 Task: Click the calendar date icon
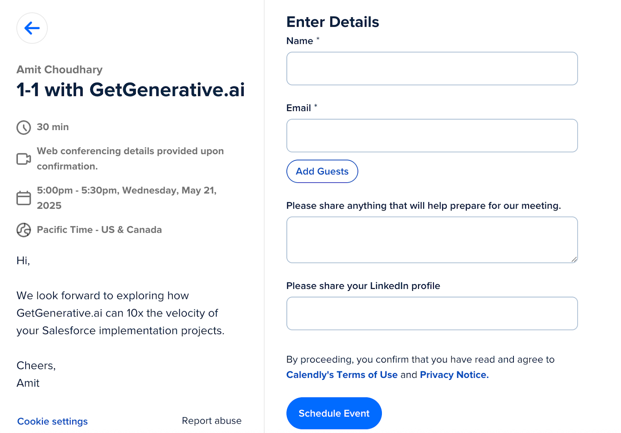pyautogui.click(x=24, y=198)
